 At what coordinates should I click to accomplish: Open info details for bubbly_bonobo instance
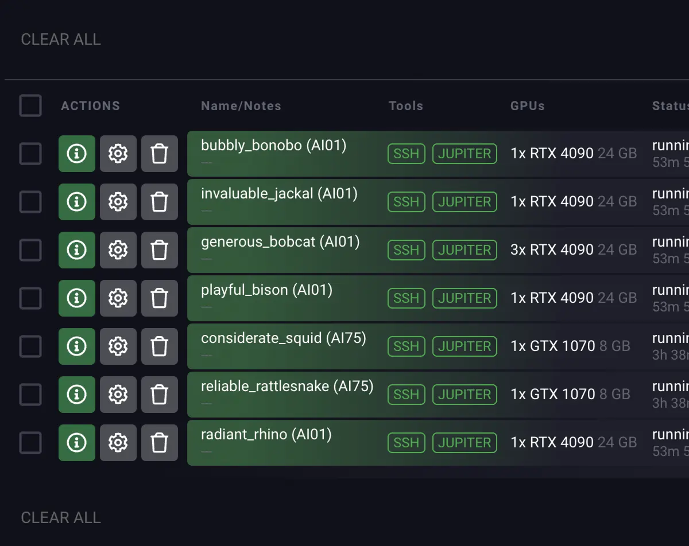coord(76,154)
